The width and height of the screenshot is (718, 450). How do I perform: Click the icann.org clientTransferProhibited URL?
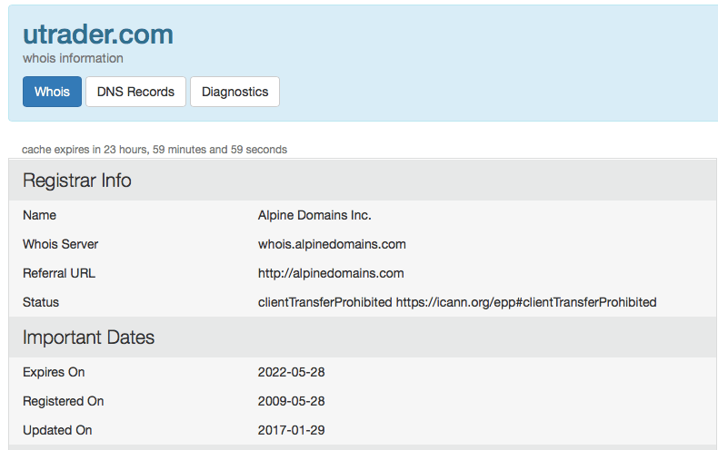[526, 302]
